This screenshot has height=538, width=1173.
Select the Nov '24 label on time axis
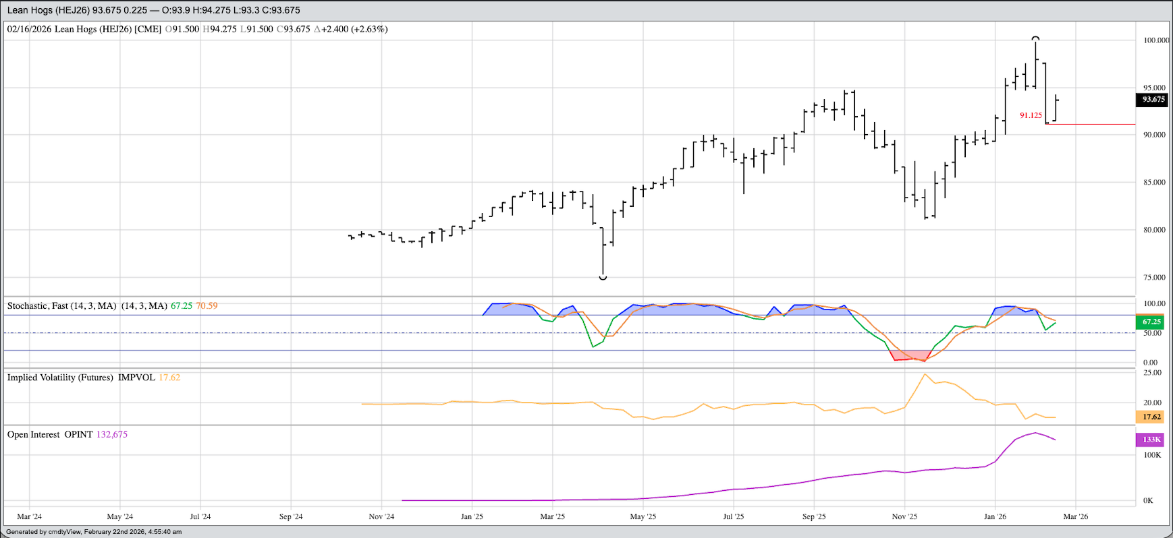[x=381, y=517]
